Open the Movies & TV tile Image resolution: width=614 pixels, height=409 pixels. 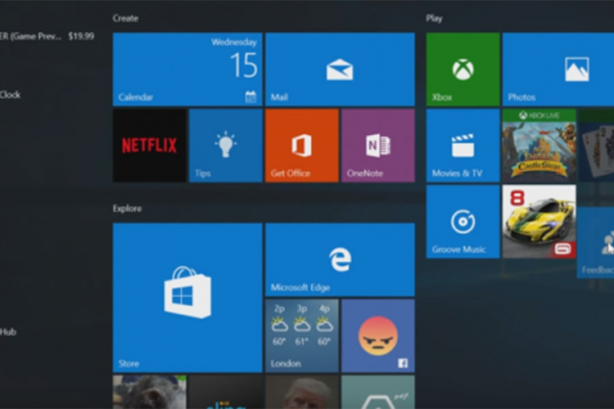pos(463,146)
